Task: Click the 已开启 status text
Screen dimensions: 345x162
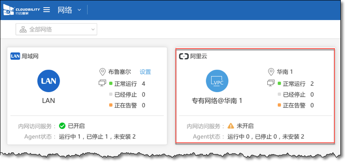Action: [x=76, y=126]
